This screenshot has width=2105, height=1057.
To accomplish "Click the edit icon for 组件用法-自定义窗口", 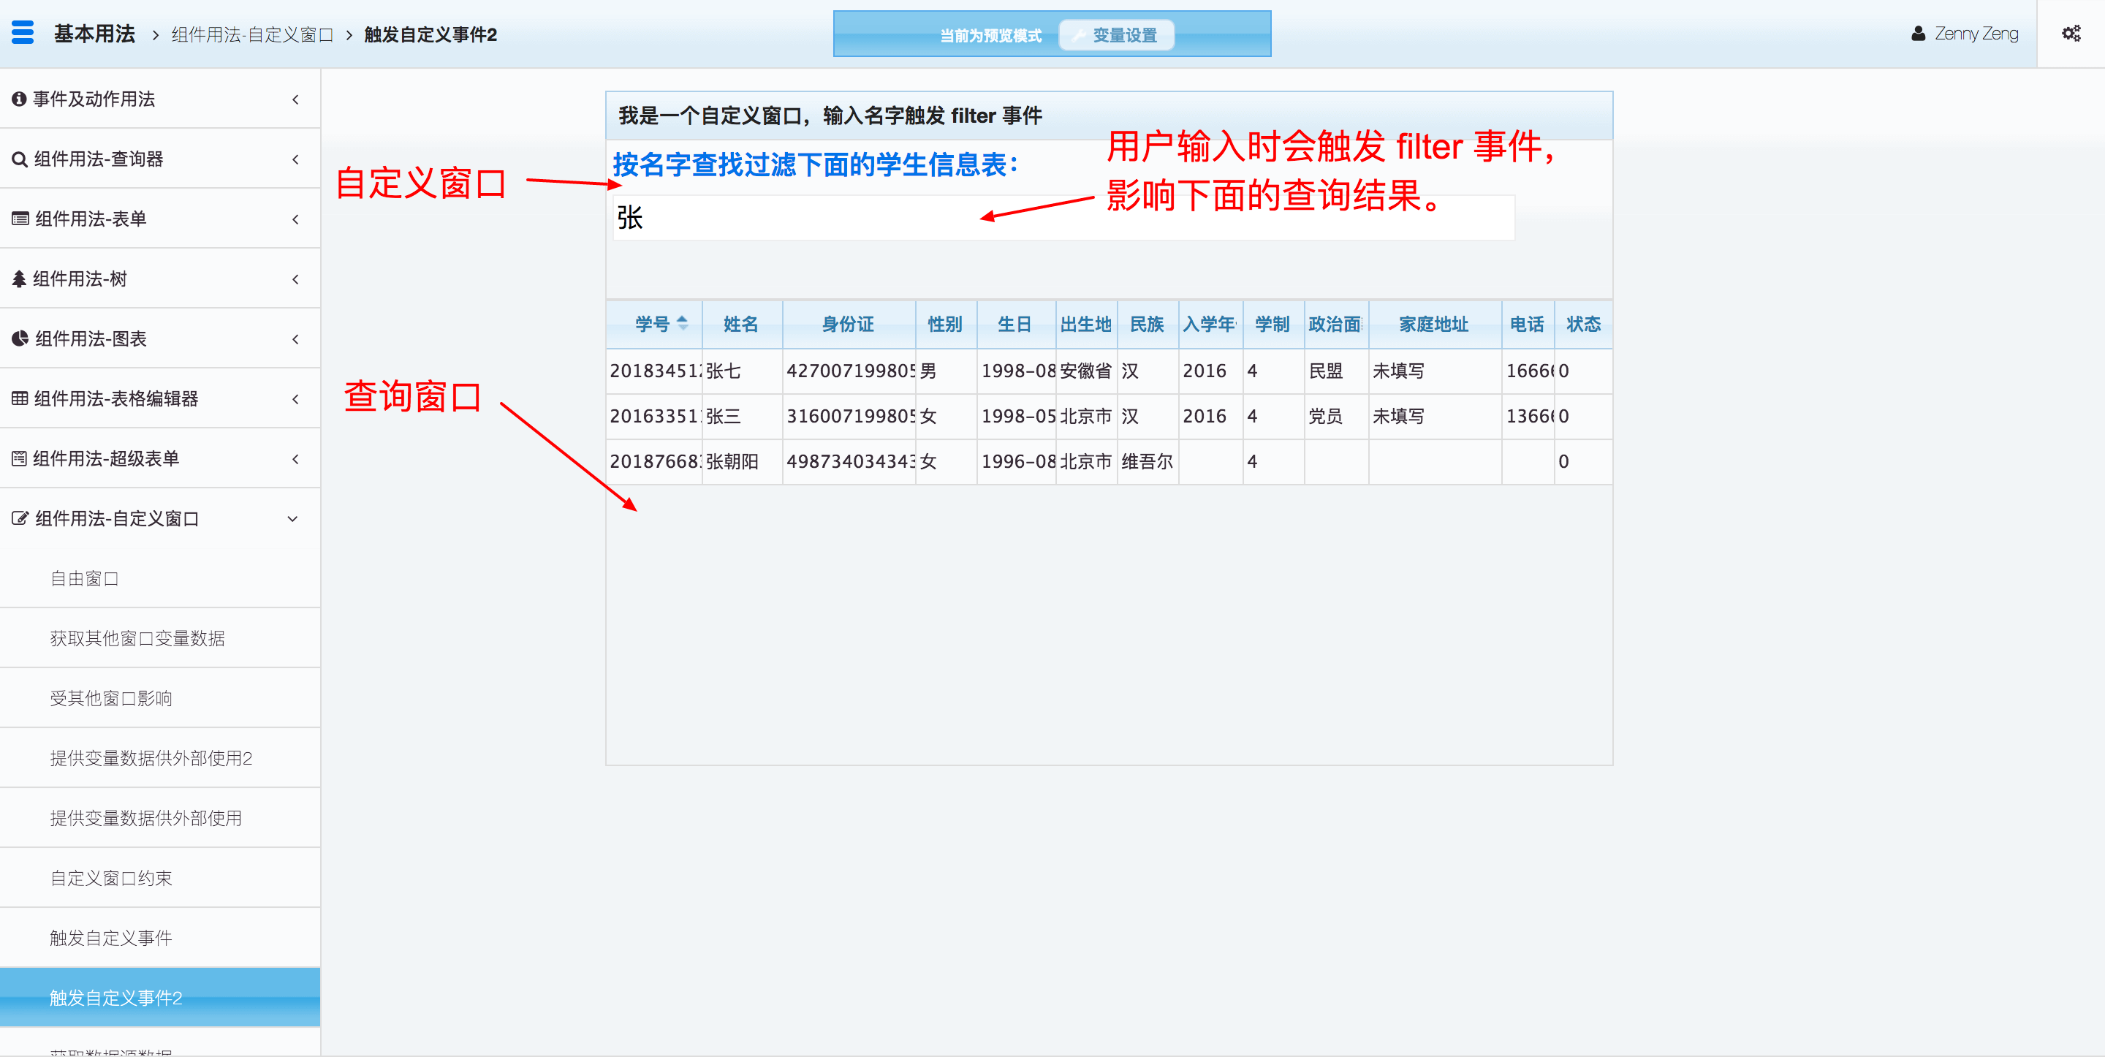I will pos(20,518).
